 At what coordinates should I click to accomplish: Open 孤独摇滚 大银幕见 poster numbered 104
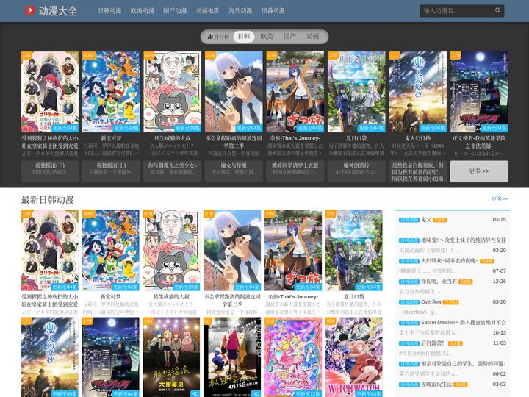point(171,357)
